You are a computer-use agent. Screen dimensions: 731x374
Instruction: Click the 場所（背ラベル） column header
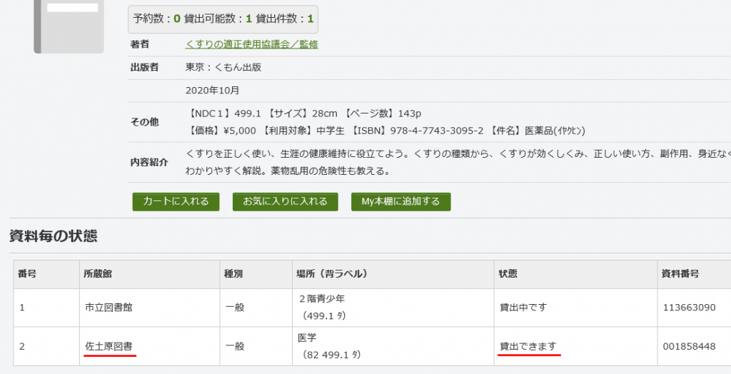coord(393,274)
